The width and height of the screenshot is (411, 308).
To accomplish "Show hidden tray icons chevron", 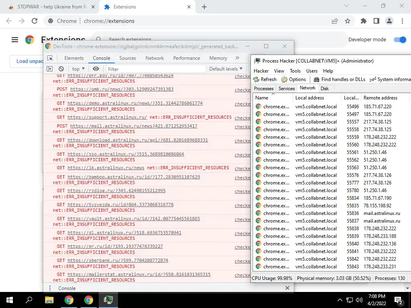I will pos(340,300).
